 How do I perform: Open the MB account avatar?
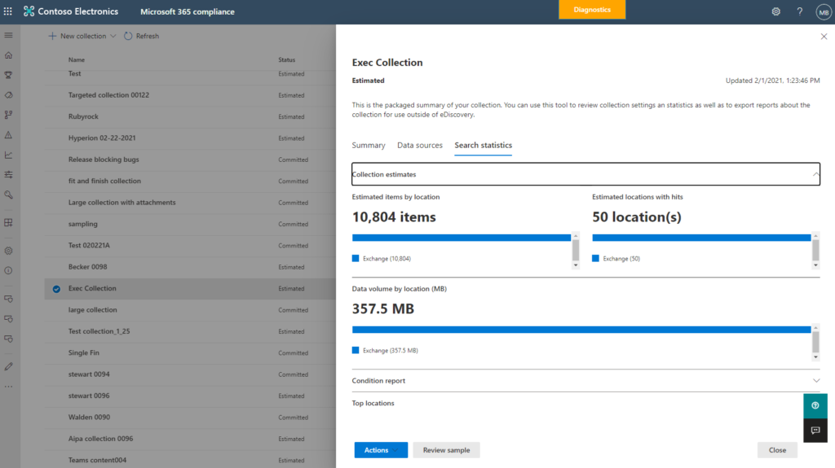point(823,12)
